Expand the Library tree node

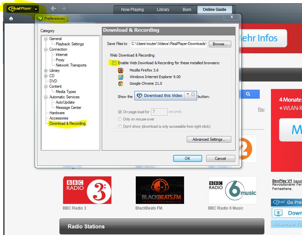point(46,70)
